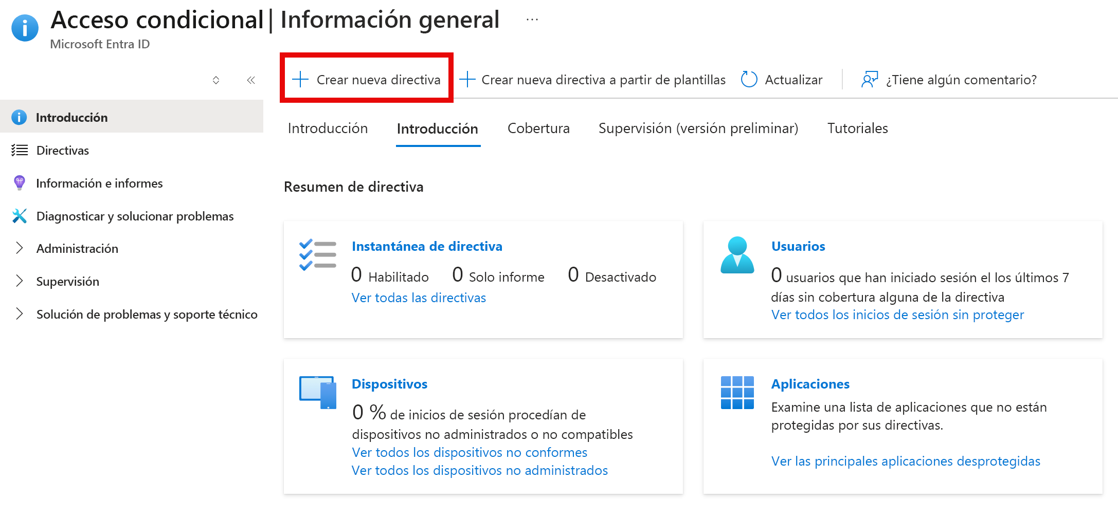Click the refresh Actualizar icon
Image resolution: width=1118 pixels, height=517 pixels.
[749, 80]
